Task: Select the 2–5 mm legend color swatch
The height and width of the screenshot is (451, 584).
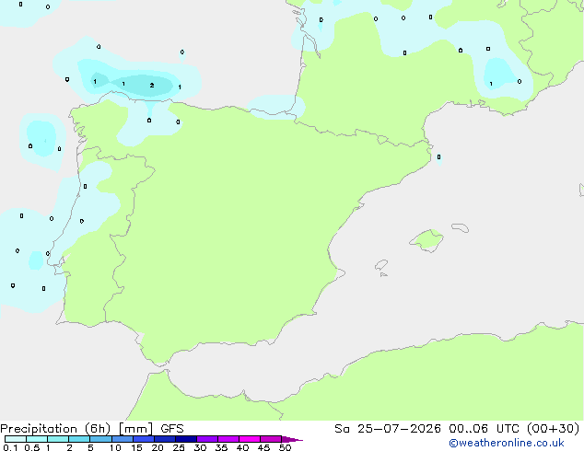Action: click(x=79, y=439)
